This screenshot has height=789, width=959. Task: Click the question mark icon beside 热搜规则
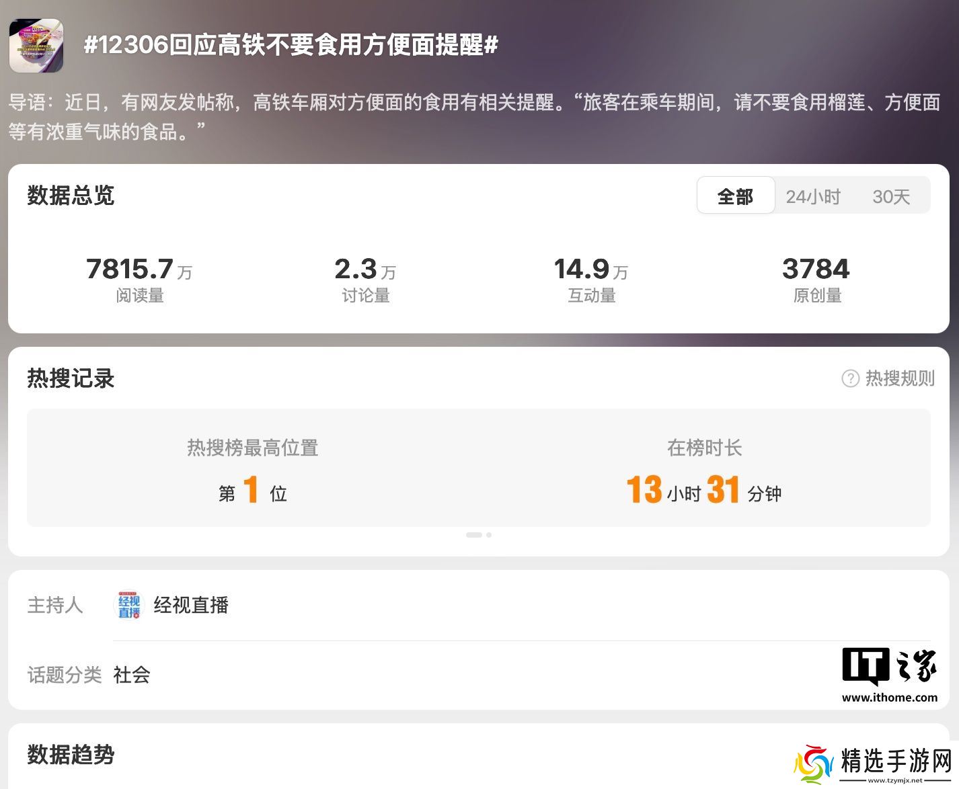pos(850,378)
